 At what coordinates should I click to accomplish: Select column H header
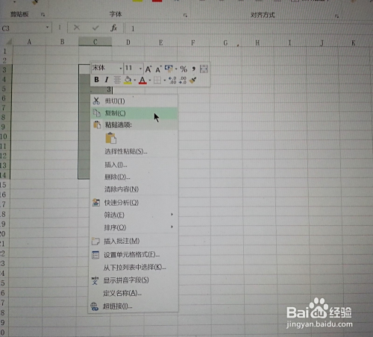pos(257,43)
